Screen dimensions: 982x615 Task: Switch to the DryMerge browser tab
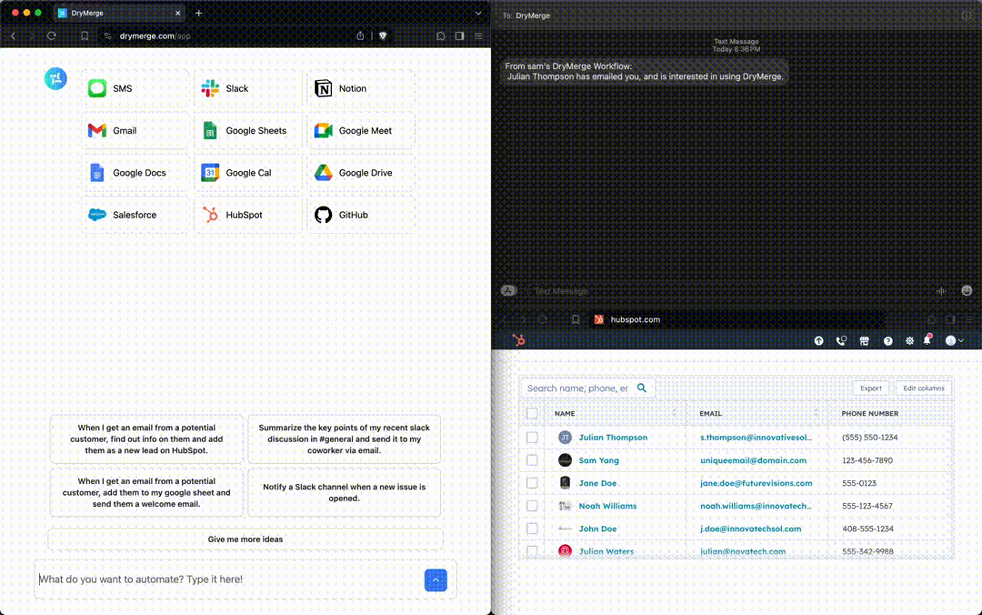point(118,13)
